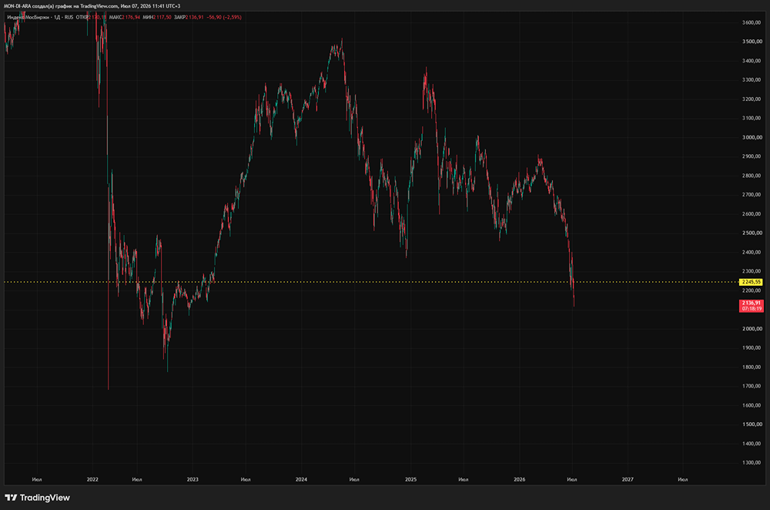Click the ЗАКР 2136,91 close value in legend
The image size is (770, 510).
[x=189, y=17]
